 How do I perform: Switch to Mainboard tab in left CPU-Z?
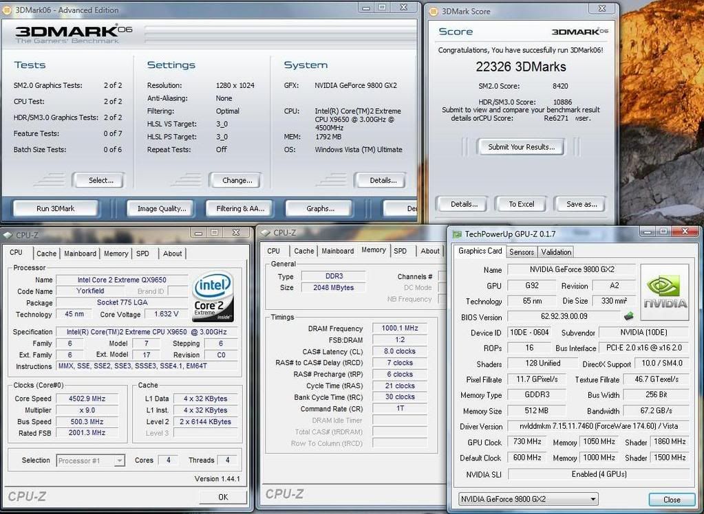(x=80, y=254)
